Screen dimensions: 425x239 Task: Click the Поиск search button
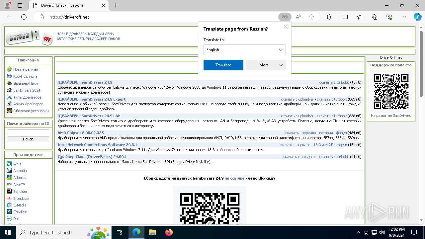(28, 139)
